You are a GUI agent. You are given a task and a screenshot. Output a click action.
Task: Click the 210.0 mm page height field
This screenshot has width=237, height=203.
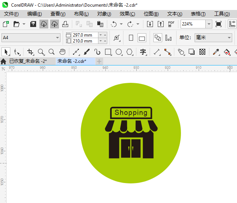click(85, 41)
